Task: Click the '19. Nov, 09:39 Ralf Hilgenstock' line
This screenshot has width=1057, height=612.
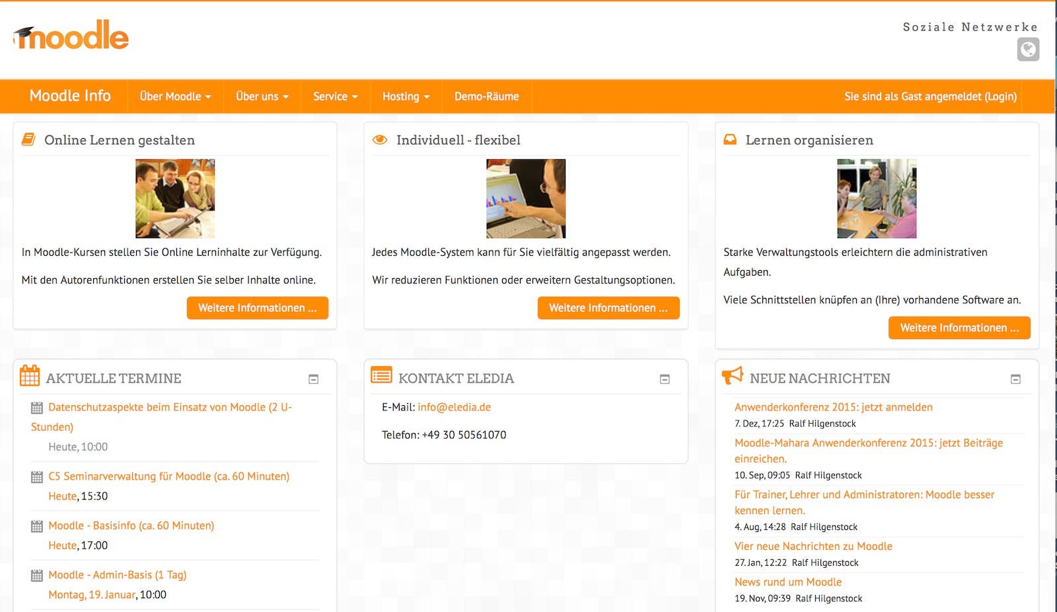Action: [x=799, y=598]
